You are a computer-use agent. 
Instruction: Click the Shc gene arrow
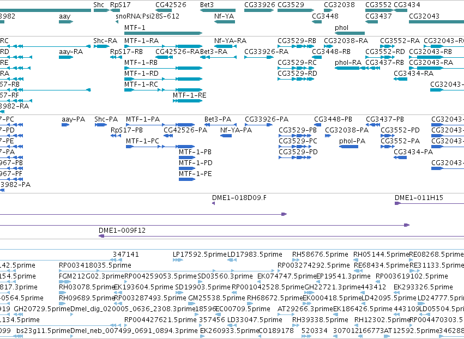tap(101, 10)
